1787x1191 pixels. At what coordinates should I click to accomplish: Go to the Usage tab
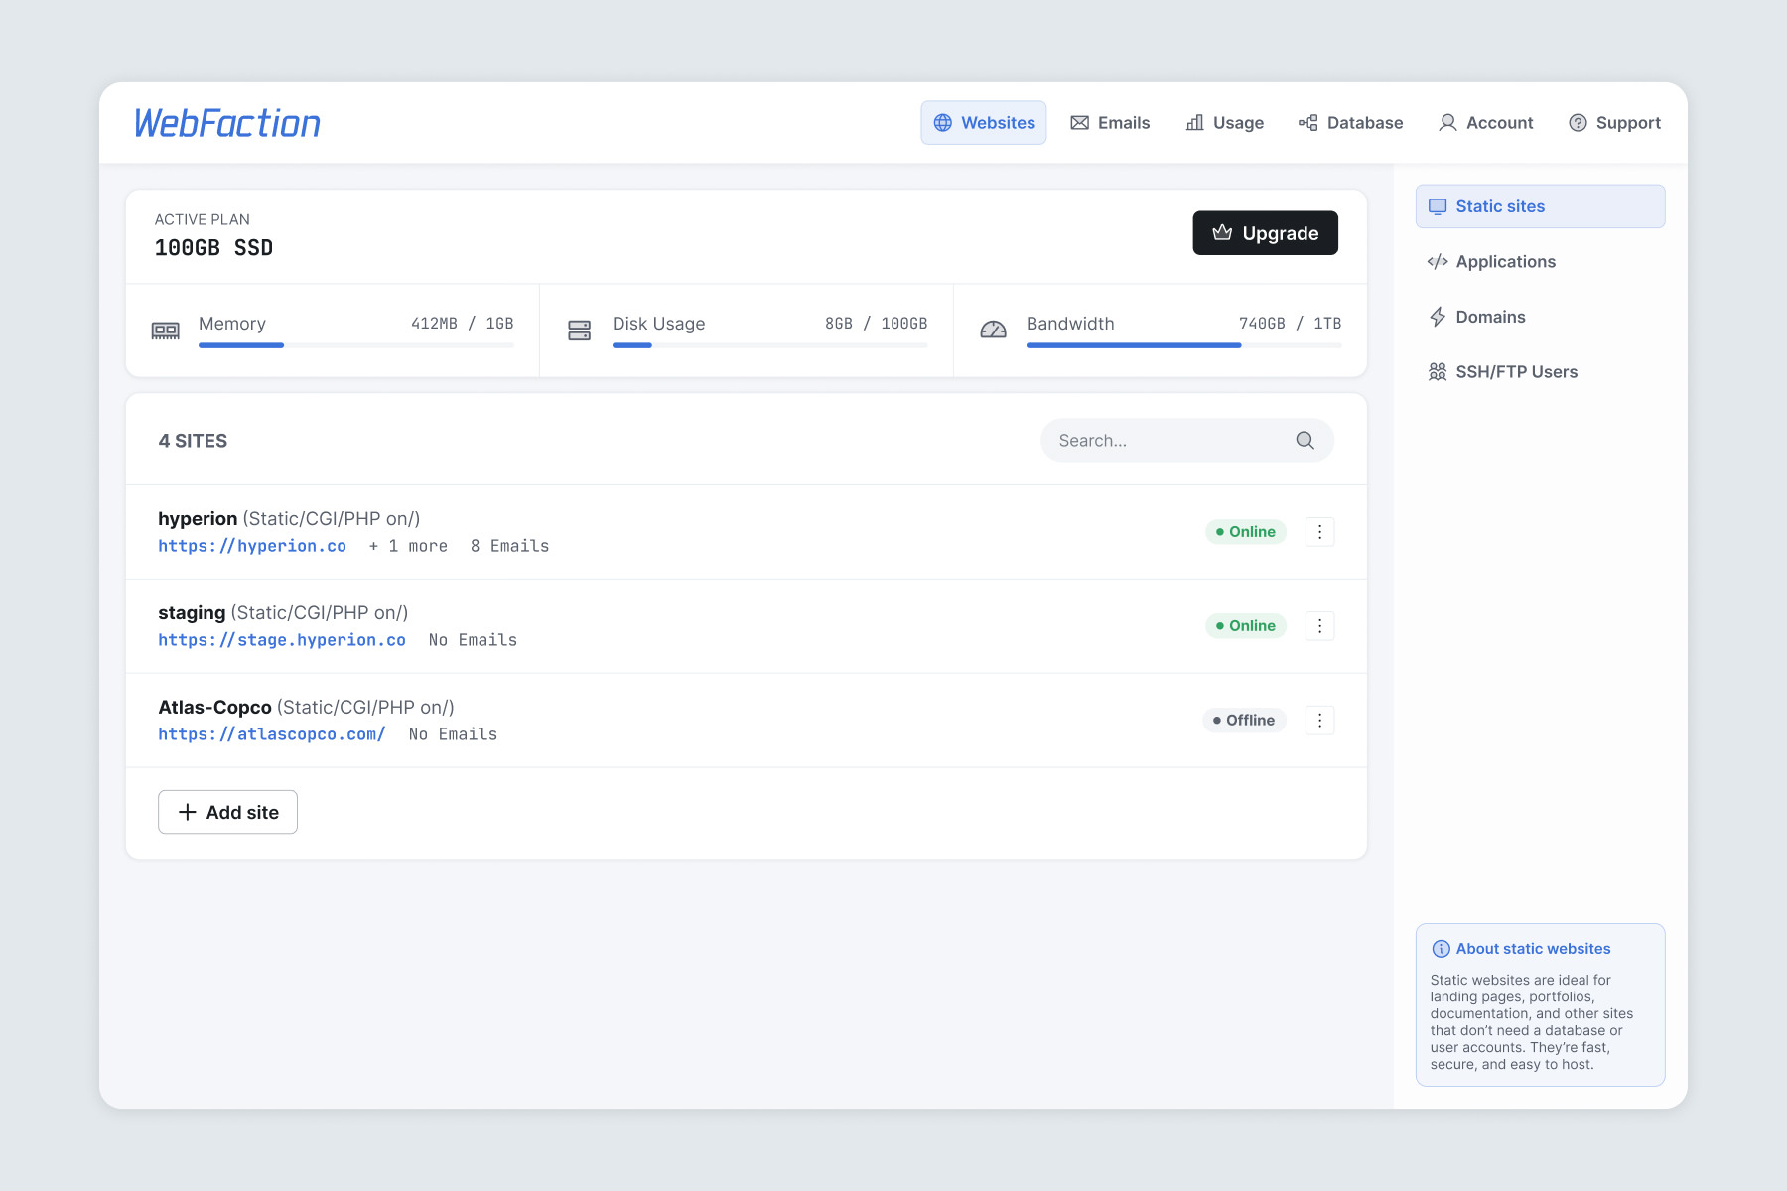point(1225,123)
